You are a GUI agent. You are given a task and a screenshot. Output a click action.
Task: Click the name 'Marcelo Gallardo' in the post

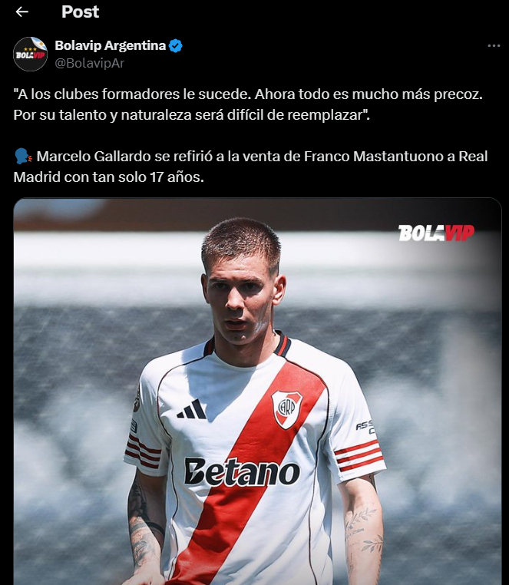(x=94, y=157)
